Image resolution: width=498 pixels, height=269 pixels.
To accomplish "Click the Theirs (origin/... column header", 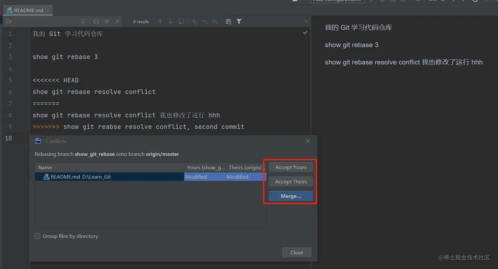I will coord(246,167).
